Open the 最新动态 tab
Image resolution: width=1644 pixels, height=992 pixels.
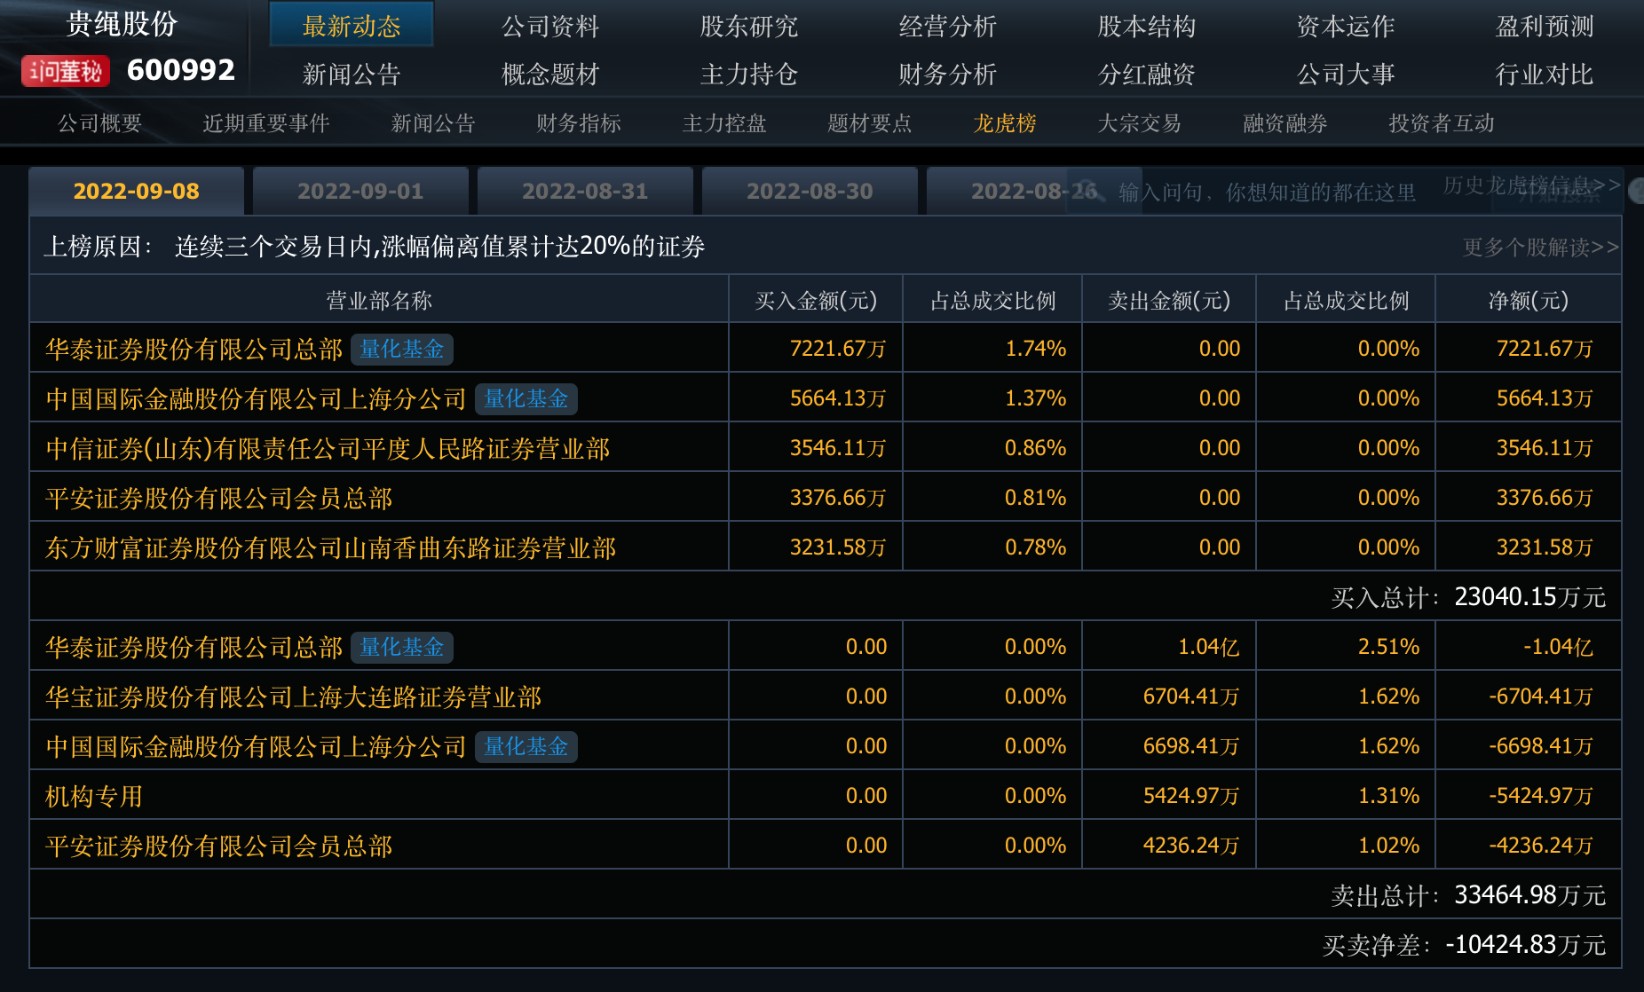pyautogui.click(x=352, y=25)
